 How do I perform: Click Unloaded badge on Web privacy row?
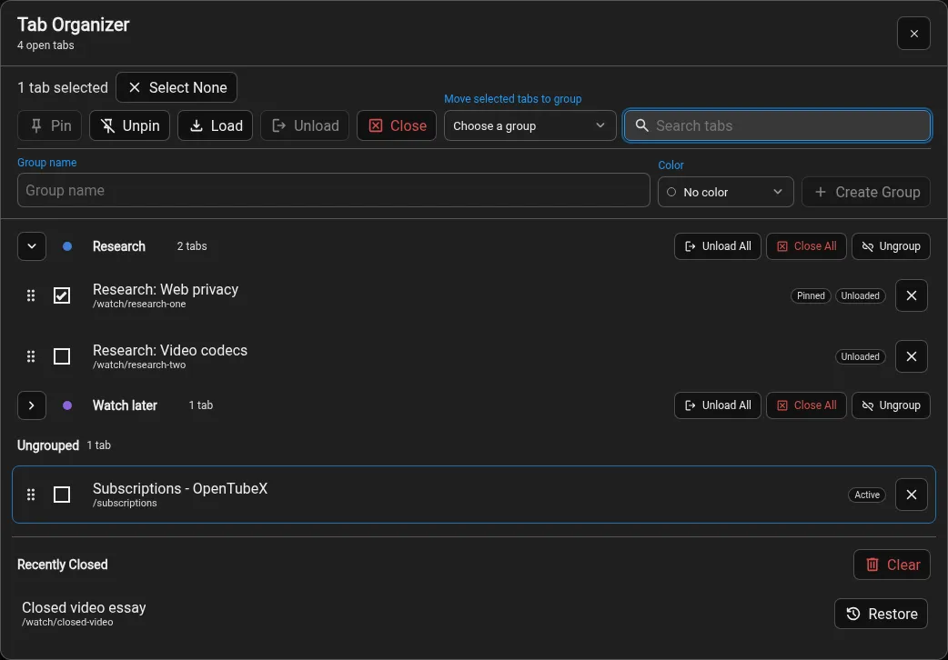coord(861,296)
